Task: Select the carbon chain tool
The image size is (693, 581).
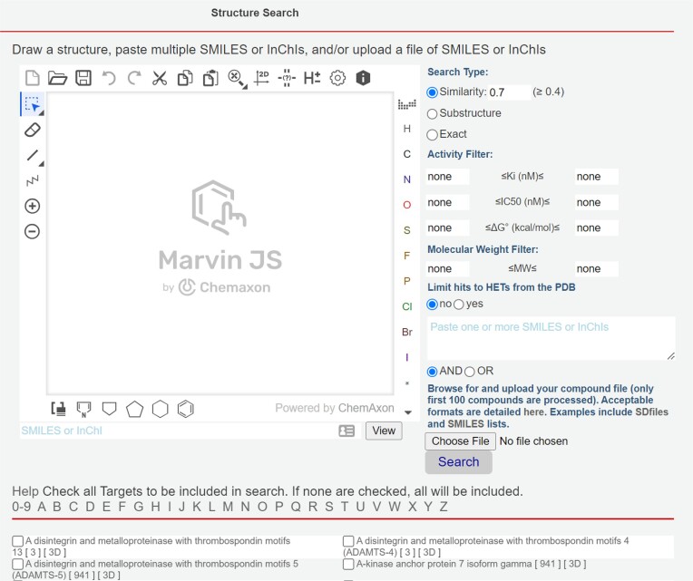Action: point(33,180)
